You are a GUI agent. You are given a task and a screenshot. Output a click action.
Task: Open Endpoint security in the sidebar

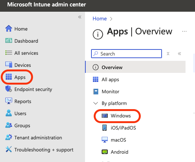[x=33, y=89]
